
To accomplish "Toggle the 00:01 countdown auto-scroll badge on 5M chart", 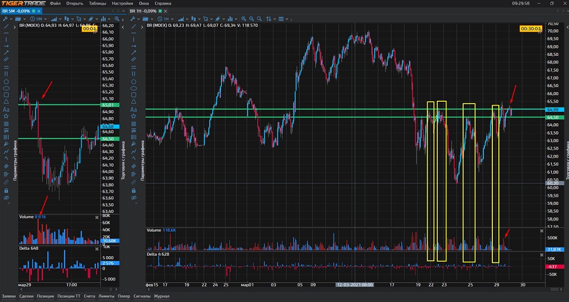I will 89,29.
